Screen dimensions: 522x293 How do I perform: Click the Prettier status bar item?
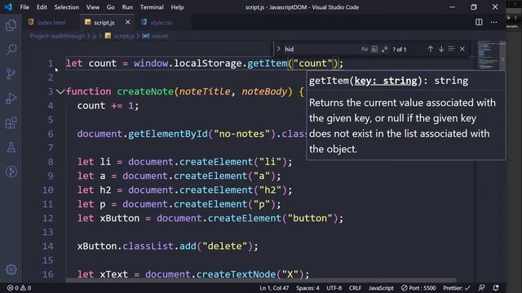(457, 288)
